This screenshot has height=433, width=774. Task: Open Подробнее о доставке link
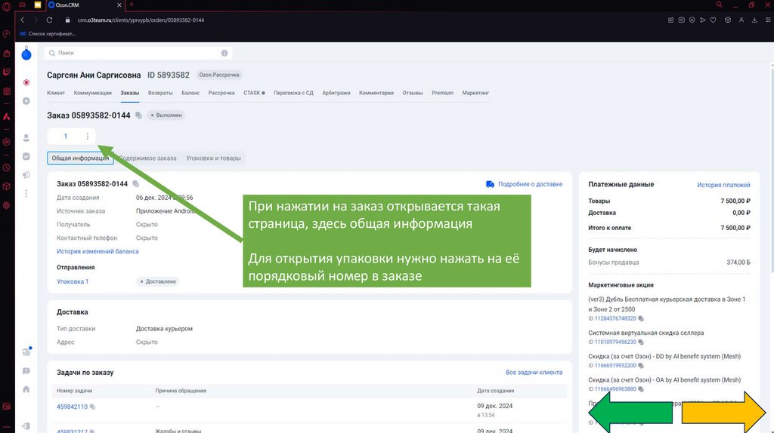[x=525, y=184]
